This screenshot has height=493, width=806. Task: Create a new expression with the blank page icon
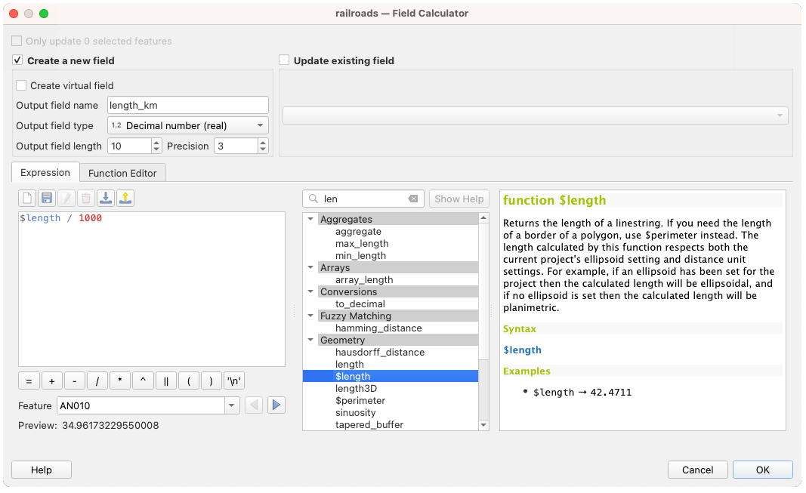coord(26,198)
